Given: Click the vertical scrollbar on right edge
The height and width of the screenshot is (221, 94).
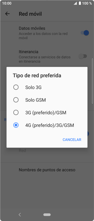Looking at the screenshot, I should 92,81.
